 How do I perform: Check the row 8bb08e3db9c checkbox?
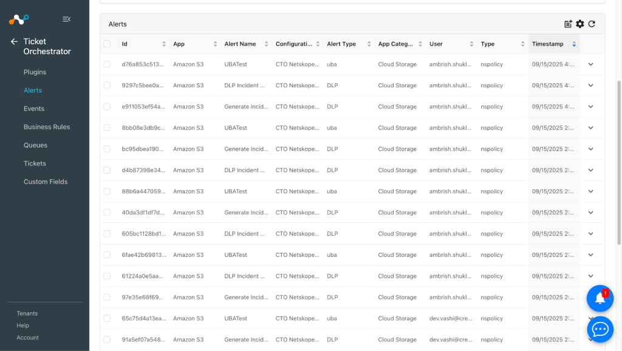(107, 128)
